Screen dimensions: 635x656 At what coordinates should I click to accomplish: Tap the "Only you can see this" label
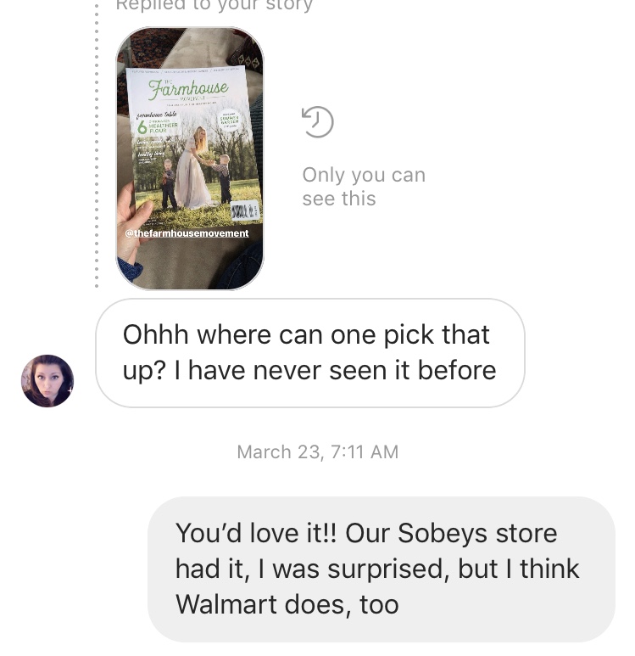click(364, 187)
